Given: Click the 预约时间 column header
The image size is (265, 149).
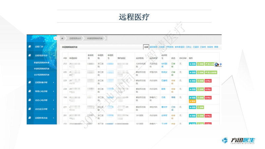Looking at the screenshot, I should [121, 58].
